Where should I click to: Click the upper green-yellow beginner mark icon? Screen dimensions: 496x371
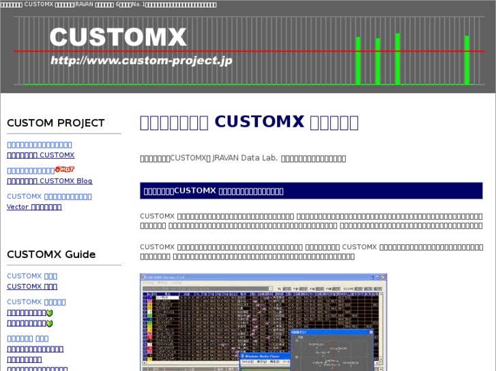click(x=49, y=313)
